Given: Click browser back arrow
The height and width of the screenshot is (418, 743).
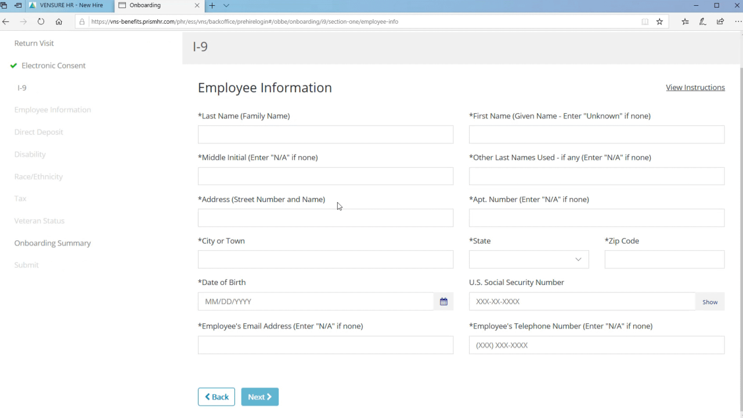Looking at the screenshot, I should pyautogui.click(x=6, y=21).
